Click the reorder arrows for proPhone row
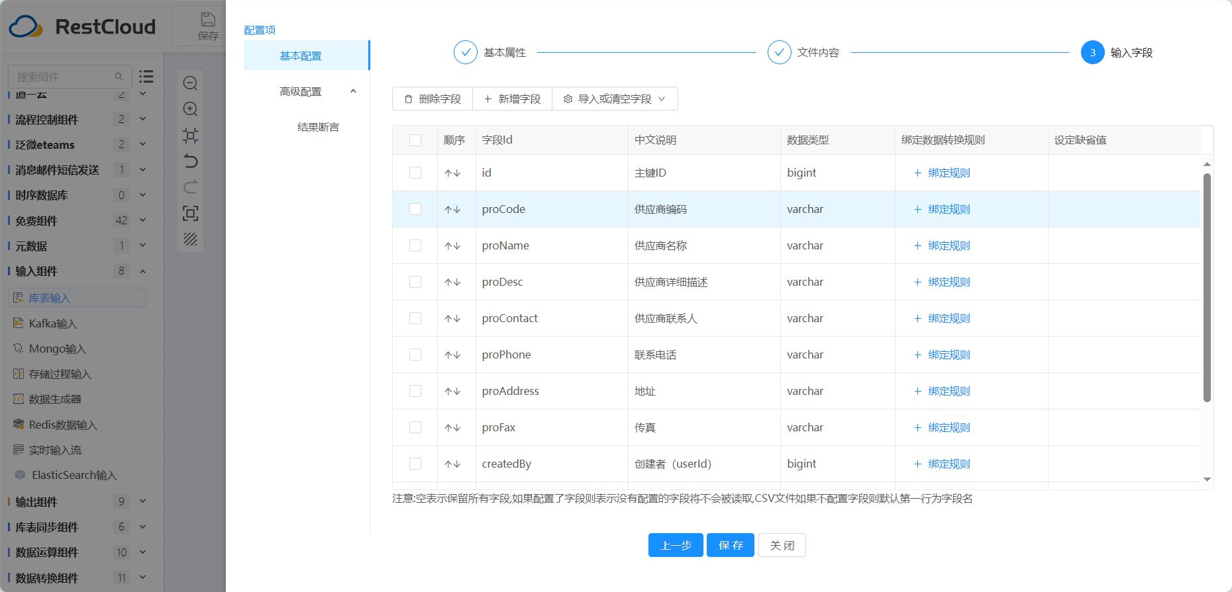This screenshot has height=592, width=1232. [x=452, y=355]
